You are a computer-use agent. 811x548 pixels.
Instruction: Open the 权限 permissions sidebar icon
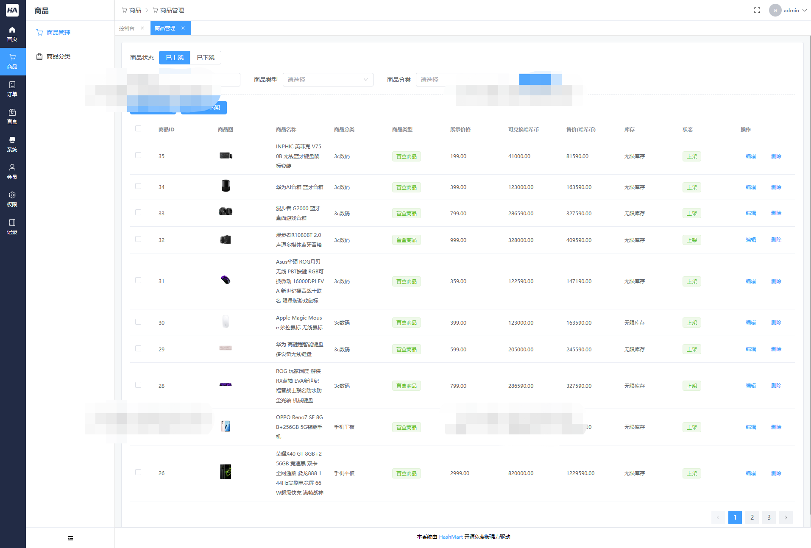click(12, 199)
